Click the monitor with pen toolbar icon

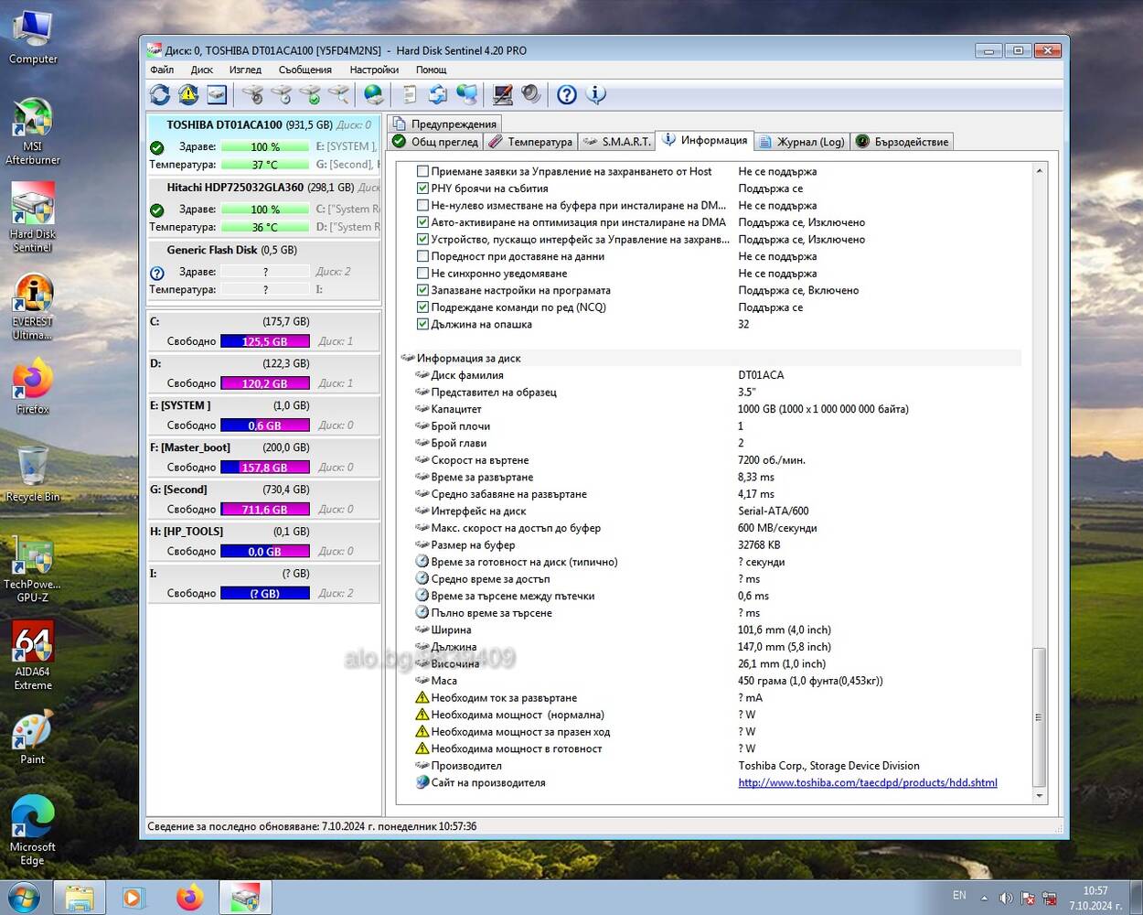[502, 94]
